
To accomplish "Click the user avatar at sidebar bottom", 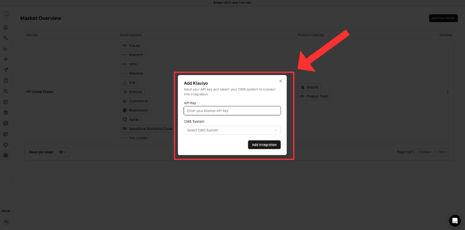I will [6, 222].
